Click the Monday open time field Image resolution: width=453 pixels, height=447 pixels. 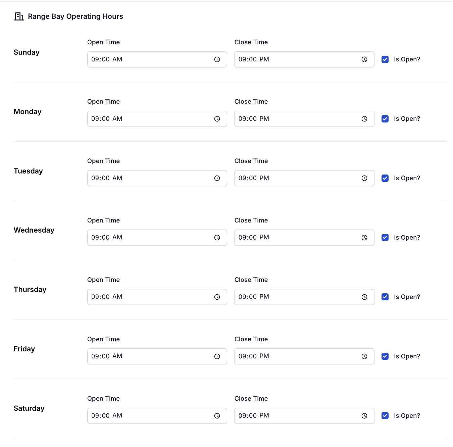(x=157, y=119)
